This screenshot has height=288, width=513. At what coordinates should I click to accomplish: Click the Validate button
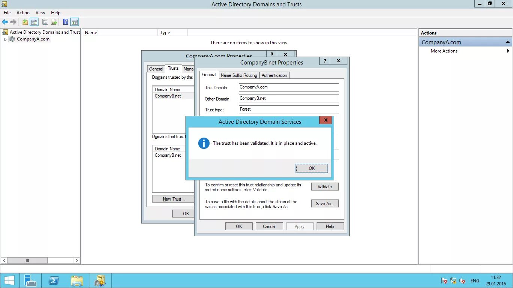point(325,186)
